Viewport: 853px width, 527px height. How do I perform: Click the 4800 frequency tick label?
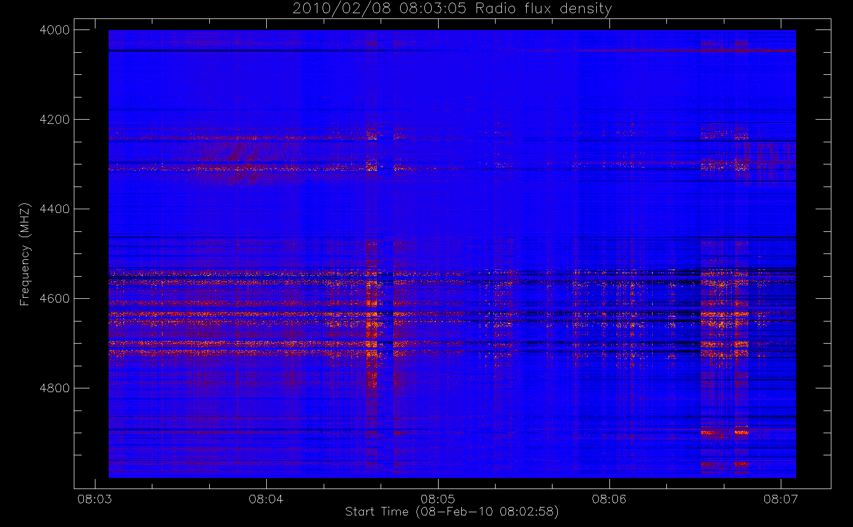click(55, 388)
